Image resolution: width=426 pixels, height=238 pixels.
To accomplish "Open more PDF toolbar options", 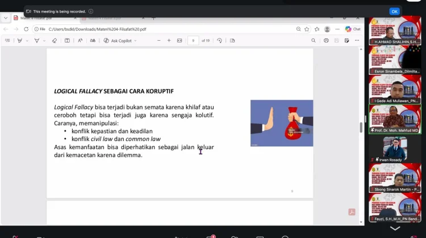I will (x=357, y=40).
